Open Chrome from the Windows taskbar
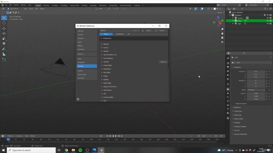Viewport: 273px width, 153px height. coord(67,150)
